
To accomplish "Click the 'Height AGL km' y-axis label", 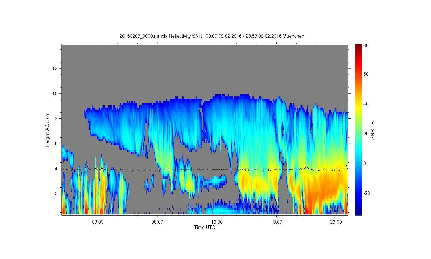I will pyautogui.click(x=47, y=129).
